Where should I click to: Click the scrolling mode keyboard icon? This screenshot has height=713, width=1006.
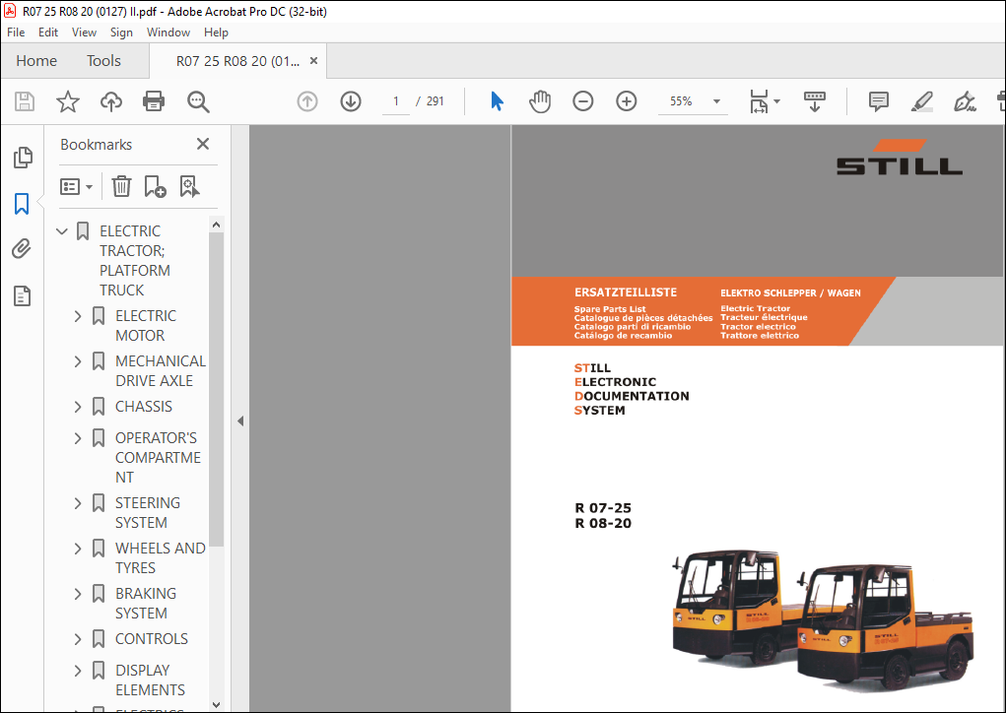815,101
